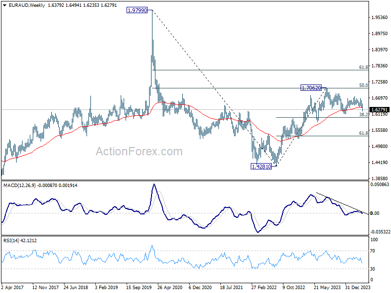Click the RSI 30 oversold level label
Viewport: 391px width, 293px height.
[x=372, y=269]
